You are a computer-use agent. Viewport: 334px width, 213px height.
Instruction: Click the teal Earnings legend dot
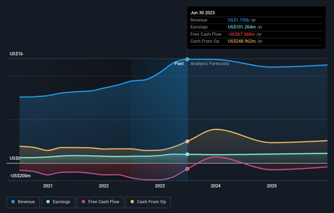tap(48, 202)
